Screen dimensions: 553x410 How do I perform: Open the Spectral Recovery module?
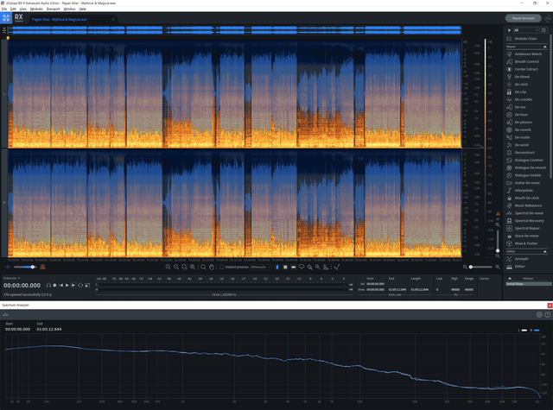pyautogui.click(x=526, y=220)
